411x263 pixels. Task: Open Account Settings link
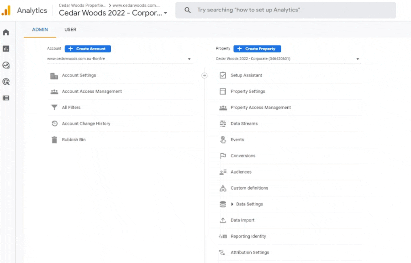click(79, 75)
